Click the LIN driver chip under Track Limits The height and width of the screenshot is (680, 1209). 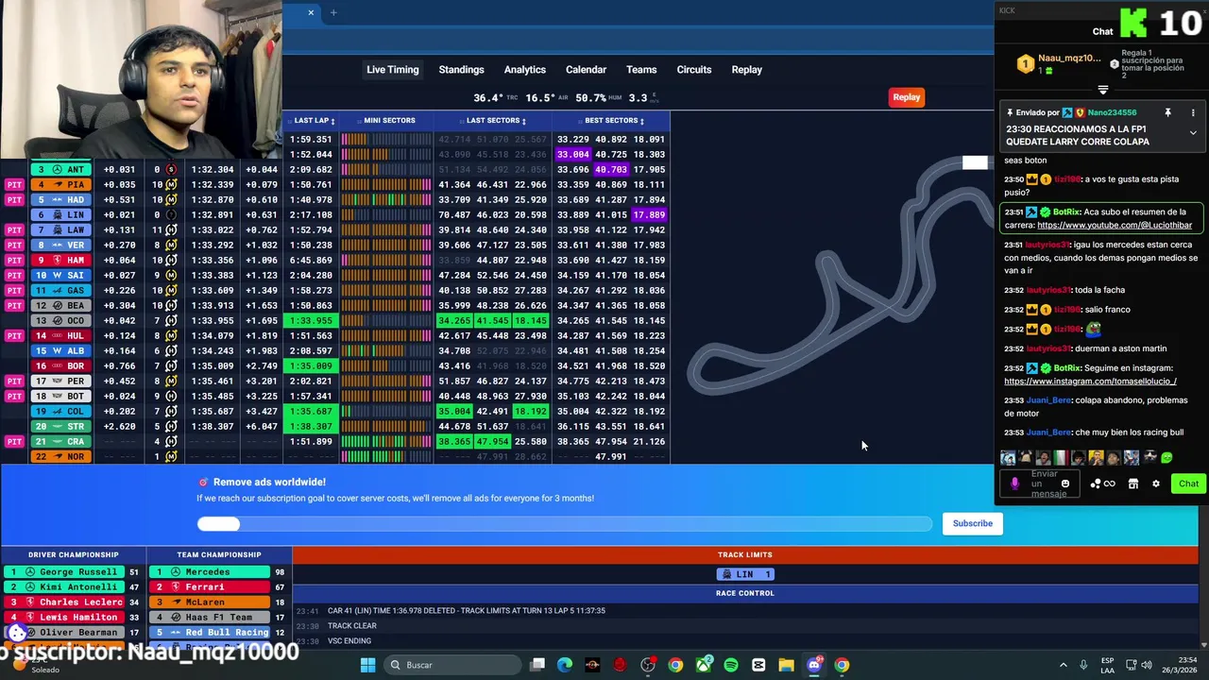pos(745,574)
